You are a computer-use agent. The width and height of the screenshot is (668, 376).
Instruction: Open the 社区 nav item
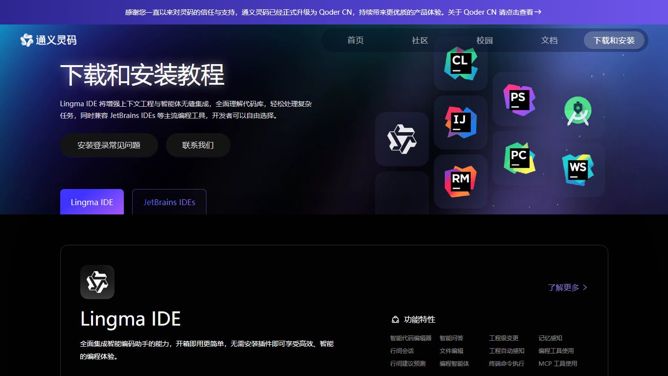tap(420, 40)
